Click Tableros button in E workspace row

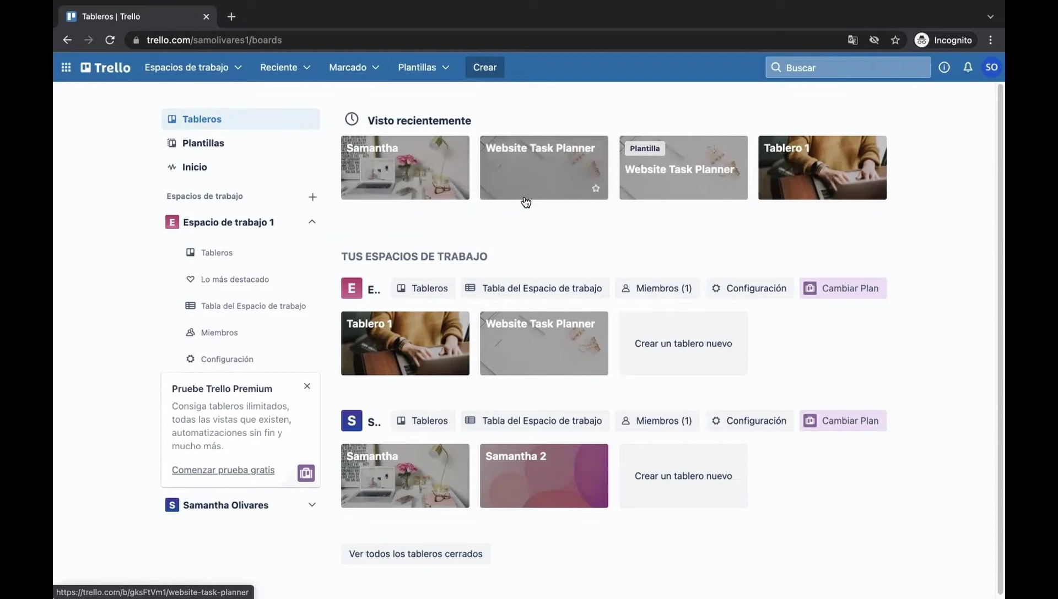click(x=423, y=288)
